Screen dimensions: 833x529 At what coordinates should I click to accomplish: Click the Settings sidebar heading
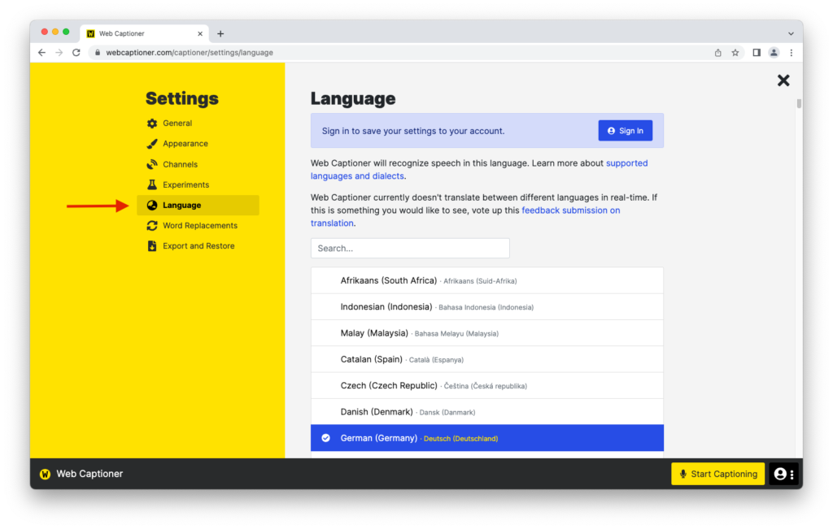point(182,98)
